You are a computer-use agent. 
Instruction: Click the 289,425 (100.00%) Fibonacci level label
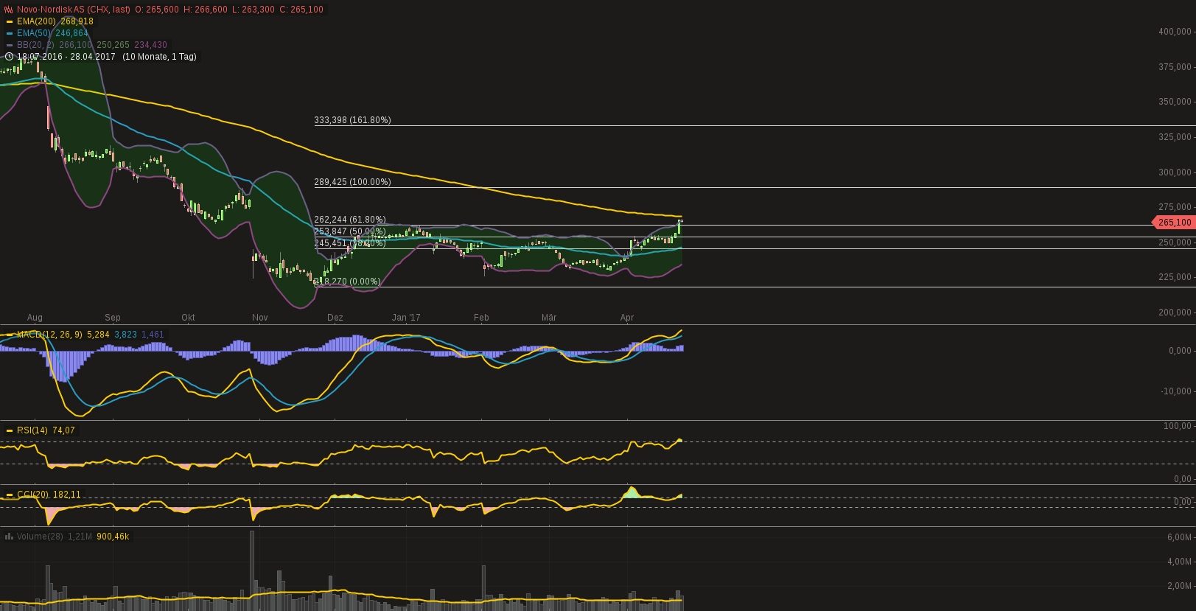[x=353, y=182]
